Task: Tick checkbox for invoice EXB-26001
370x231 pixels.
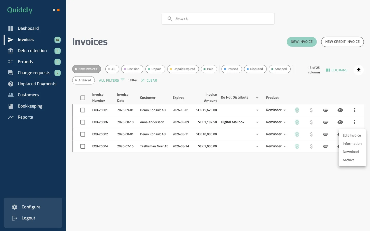Action: 83,110
